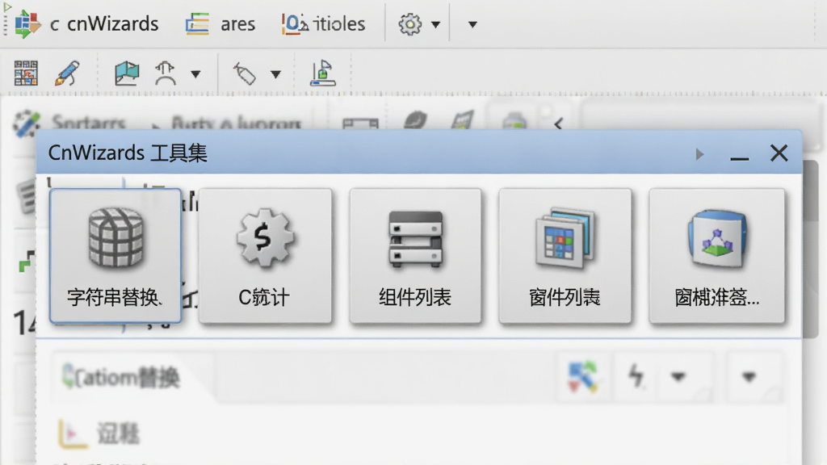Minimize the CnWizards 工具集 window

[x=740, y=157]
